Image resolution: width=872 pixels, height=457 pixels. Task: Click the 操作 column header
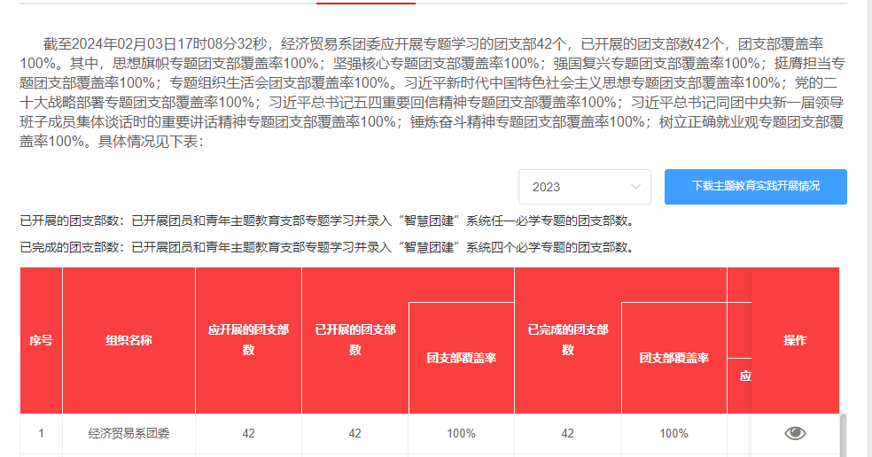tap(795, 340)
